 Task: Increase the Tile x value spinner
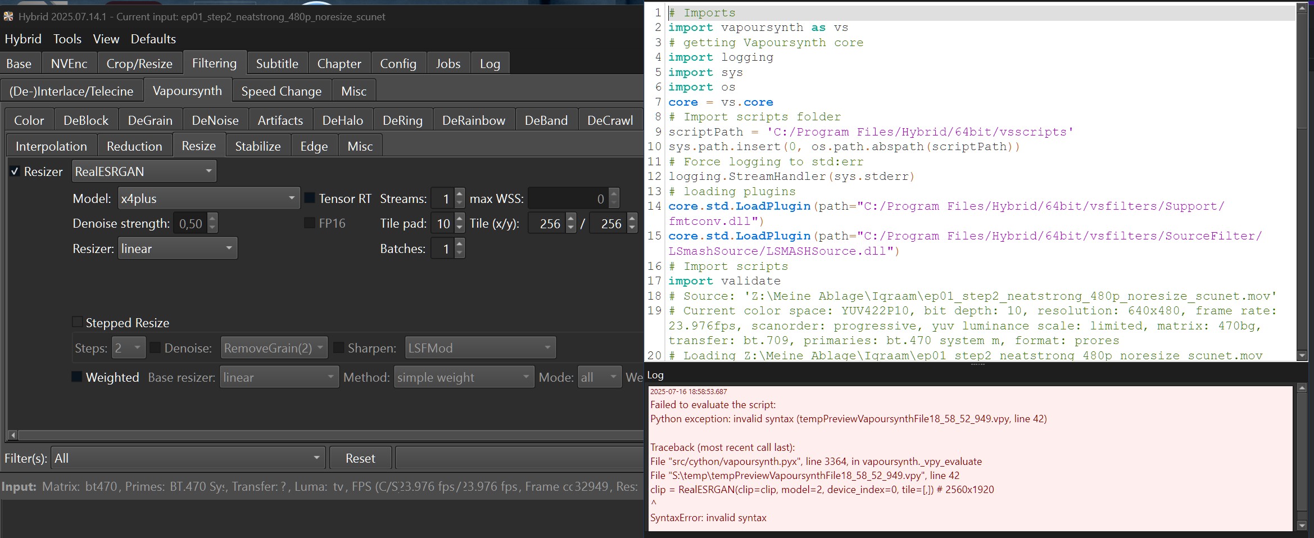click(571, 219)
